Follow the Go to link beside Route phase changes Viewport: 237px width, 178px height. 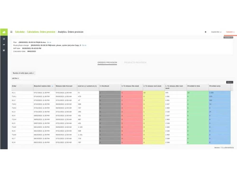tap(84, 45)
